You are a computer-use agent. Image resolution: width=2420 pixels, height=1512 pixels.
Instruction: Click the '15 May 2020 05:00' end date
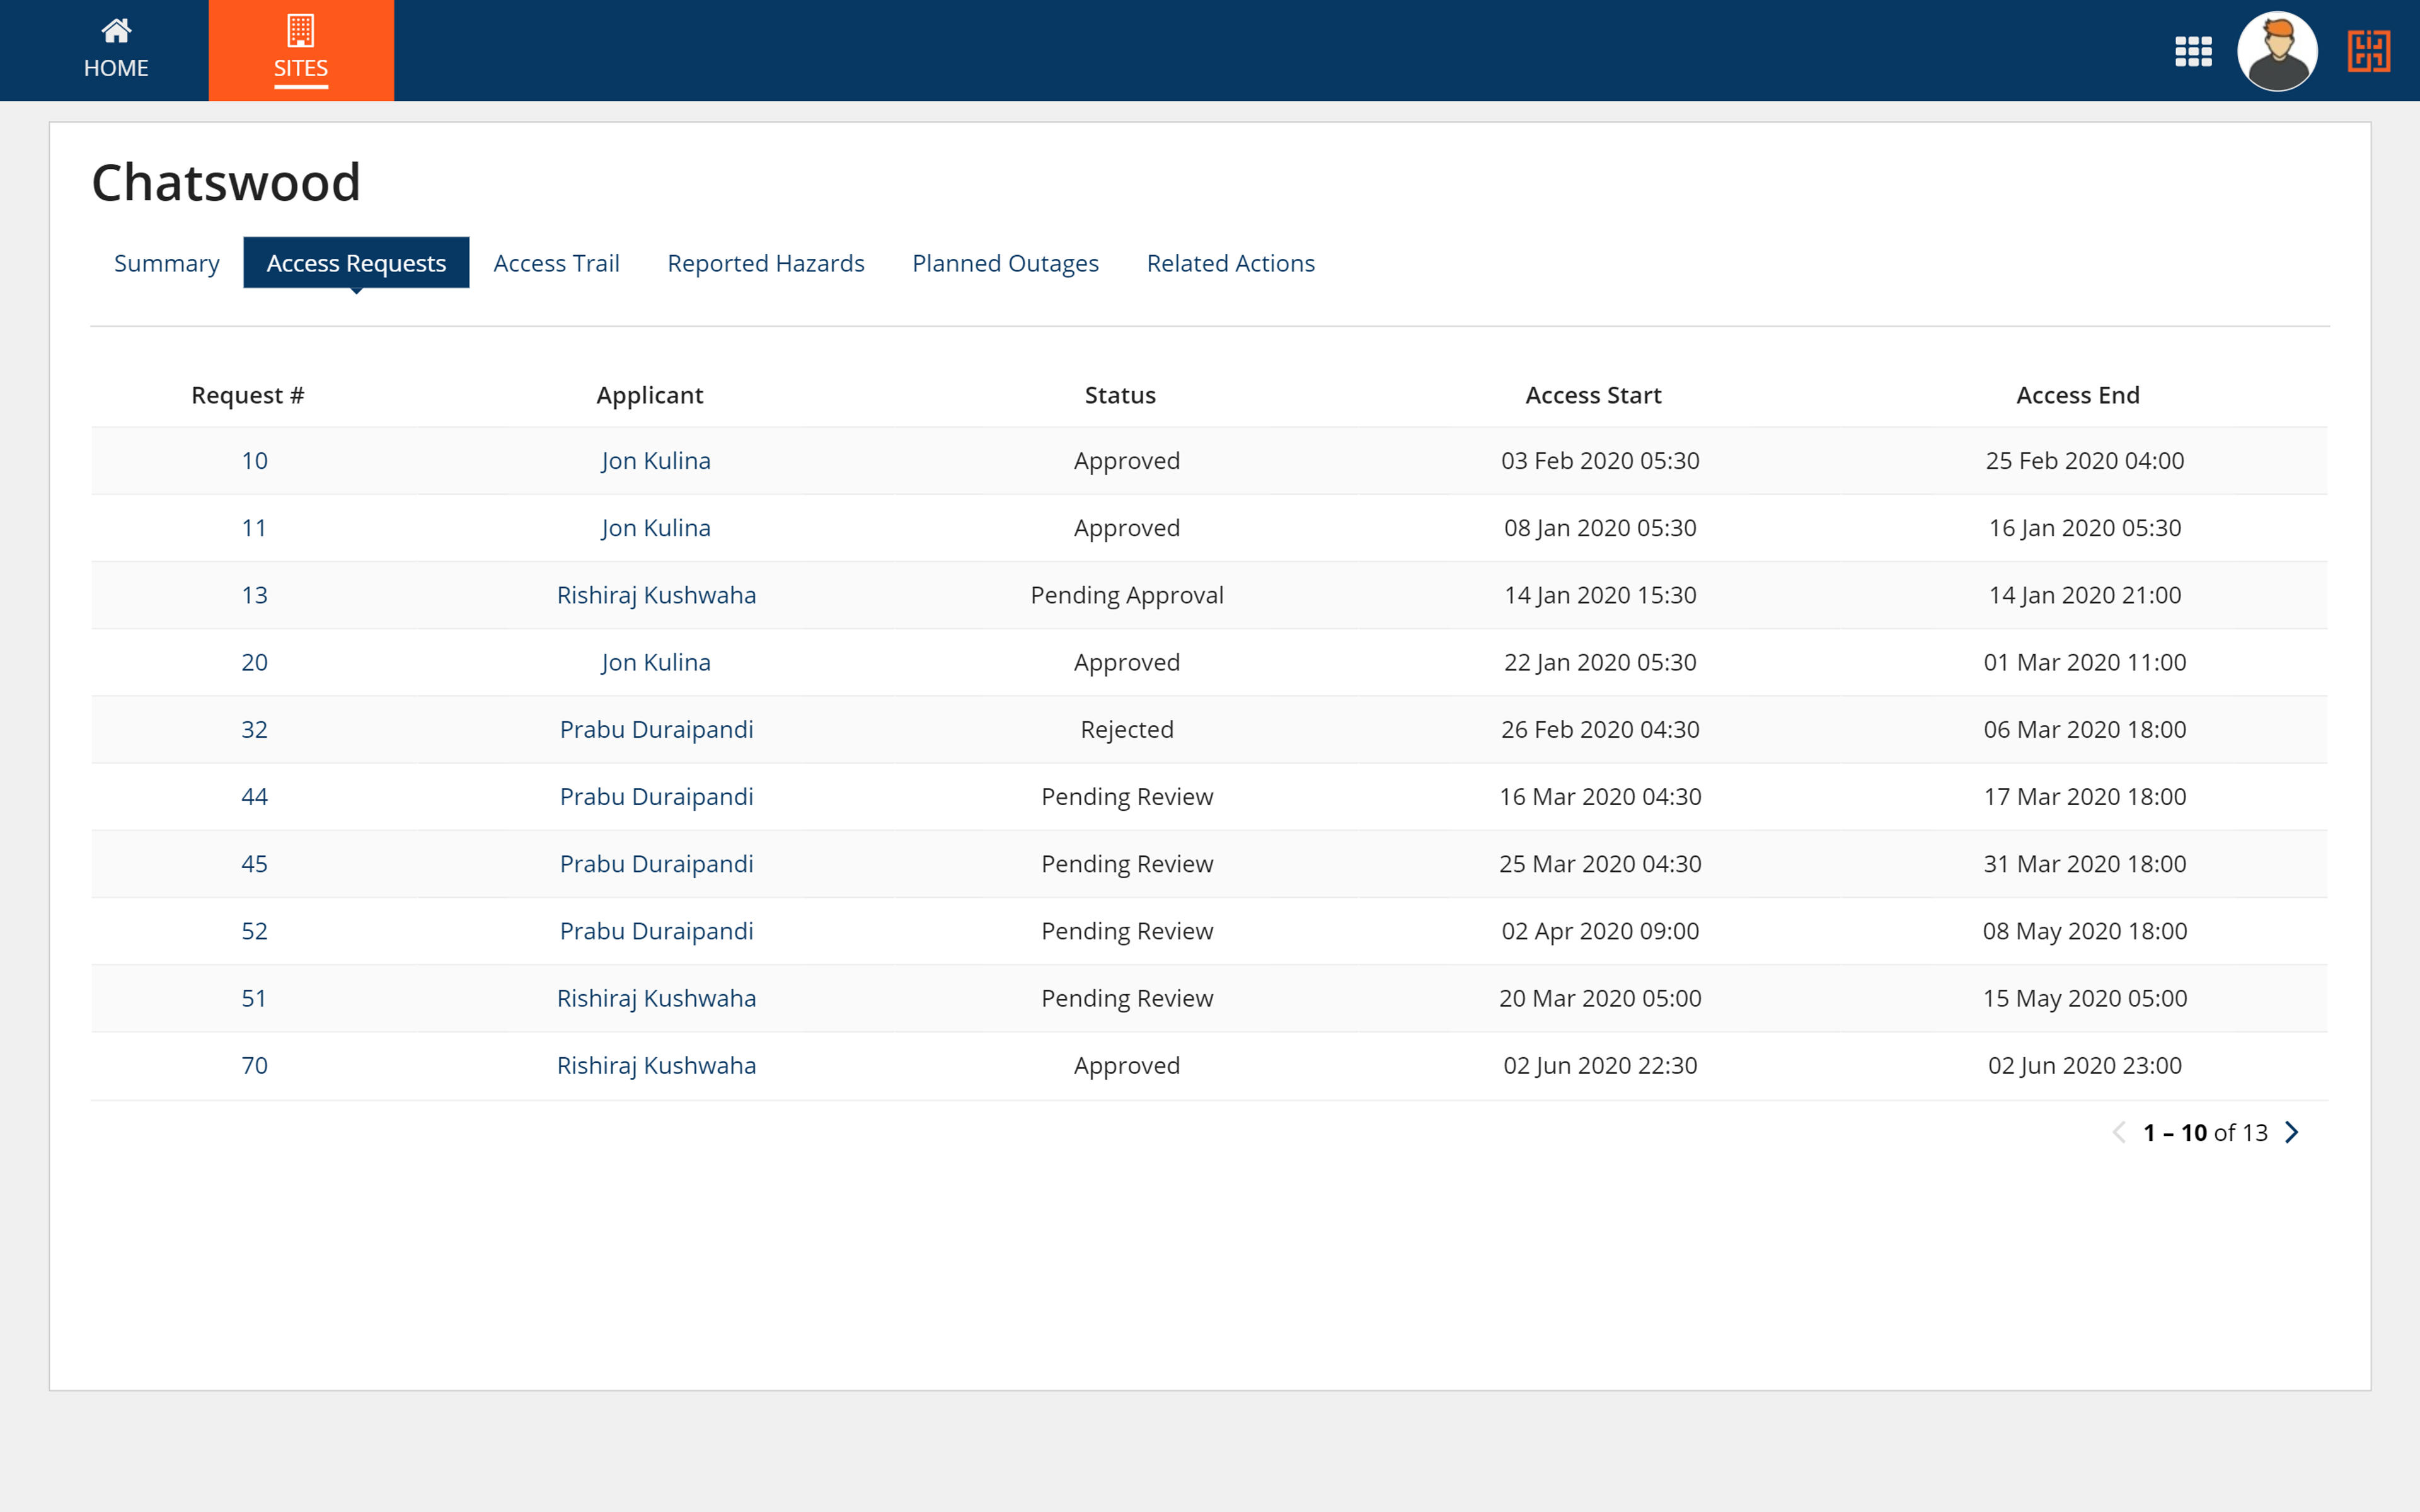point(2085,998)
